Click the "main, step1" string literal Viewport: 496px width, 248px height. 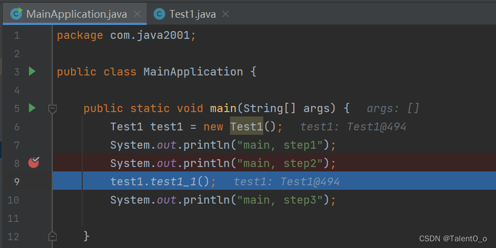pyautogui.click(x=280, y=145)
